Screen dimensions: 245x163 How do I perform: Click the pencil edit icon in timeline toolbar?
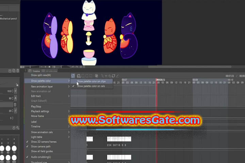117,76
